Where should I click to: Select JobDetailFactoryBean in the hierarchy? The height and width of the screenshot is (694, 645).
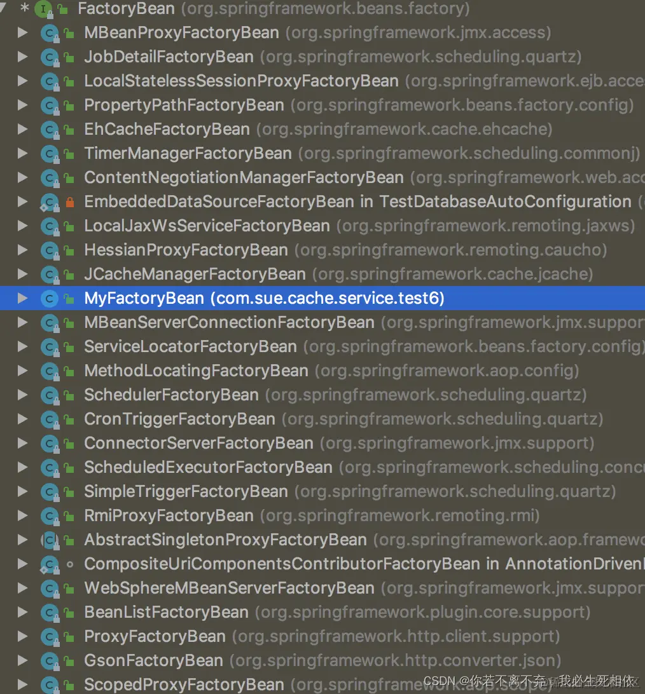pyautogui.click(x=322, y=57)
